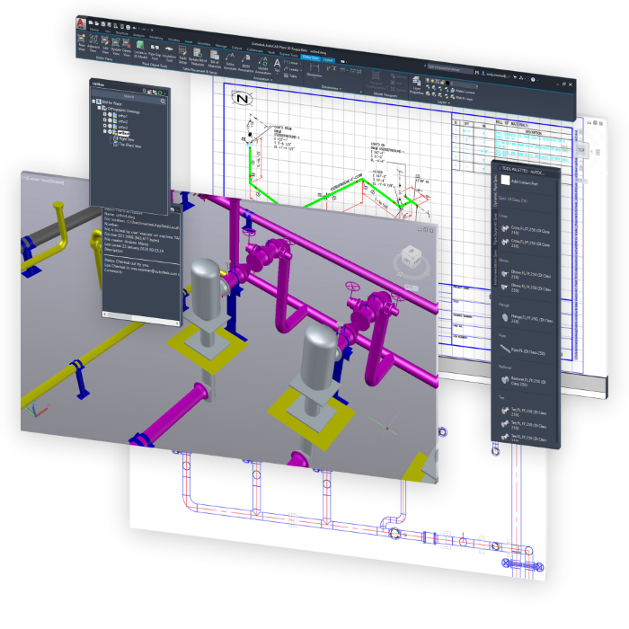Click New View in Ortho Views
This screenshot has width=629, height=629.
[x=82, y=42]
